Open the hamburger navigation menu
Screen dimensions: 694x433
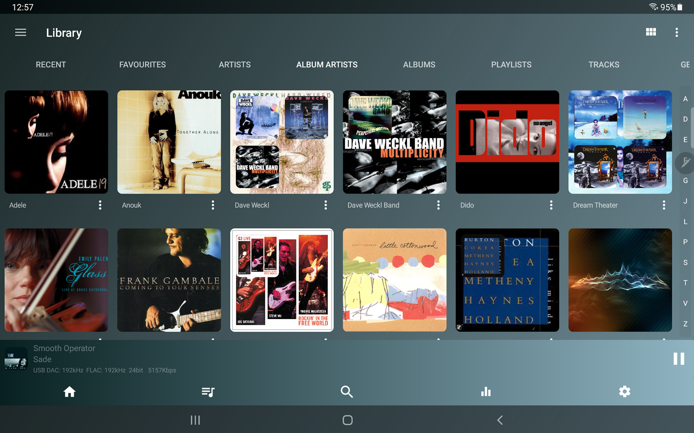point(20,32)
